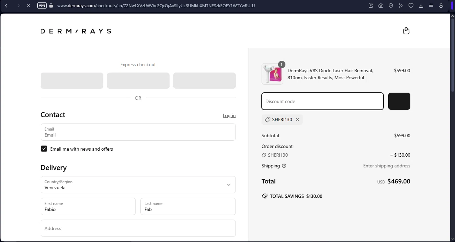Open the shield ad blocker icon

click(x=391, y=5)
